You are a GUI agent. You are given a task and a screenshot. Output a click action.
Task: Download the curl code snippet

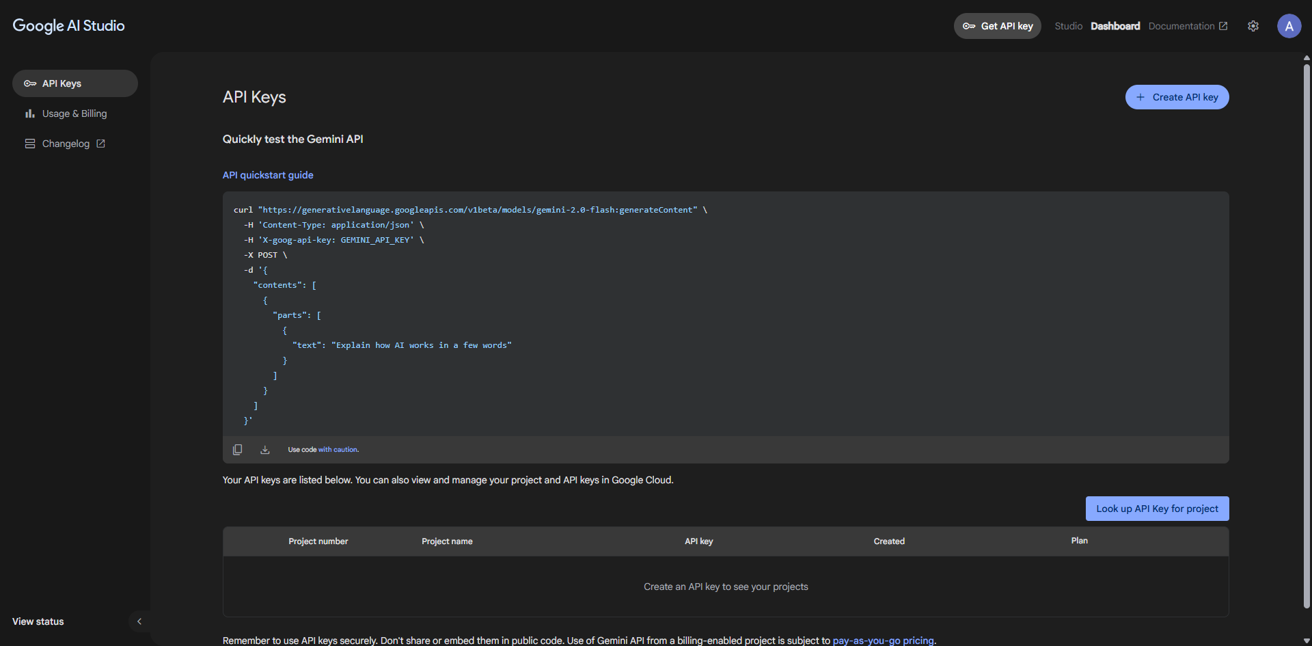265,450
